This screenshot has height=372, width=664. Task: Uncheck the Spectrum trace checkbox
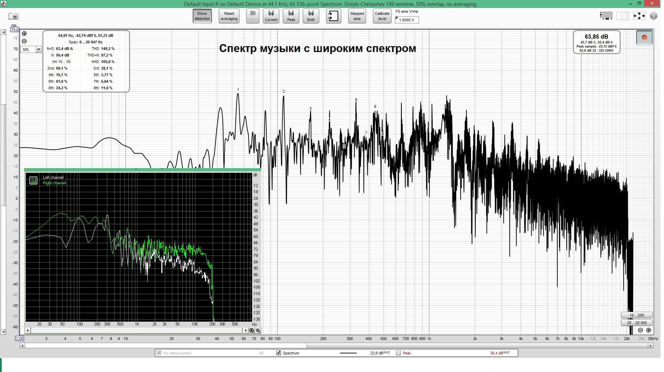[x=279, y=353]
